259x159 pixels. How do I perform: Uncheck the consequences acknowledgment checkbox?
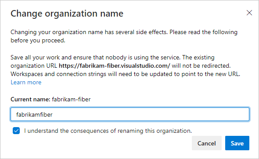(16, 131)
